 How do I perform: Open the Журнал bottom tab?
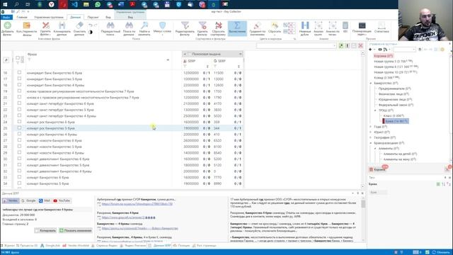(x=8, y=246)
